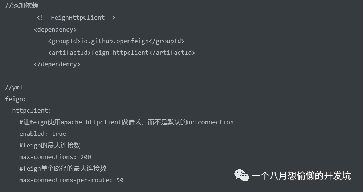Click the value true after enabled
363x192 pixels.
click(x=59, y=134)
